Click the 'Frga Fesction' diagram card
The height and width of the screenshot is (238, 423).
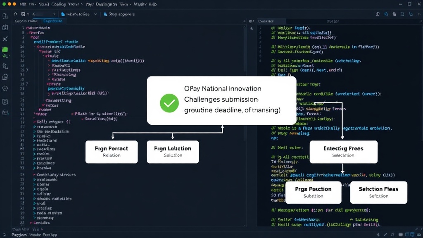coord(313,193)
